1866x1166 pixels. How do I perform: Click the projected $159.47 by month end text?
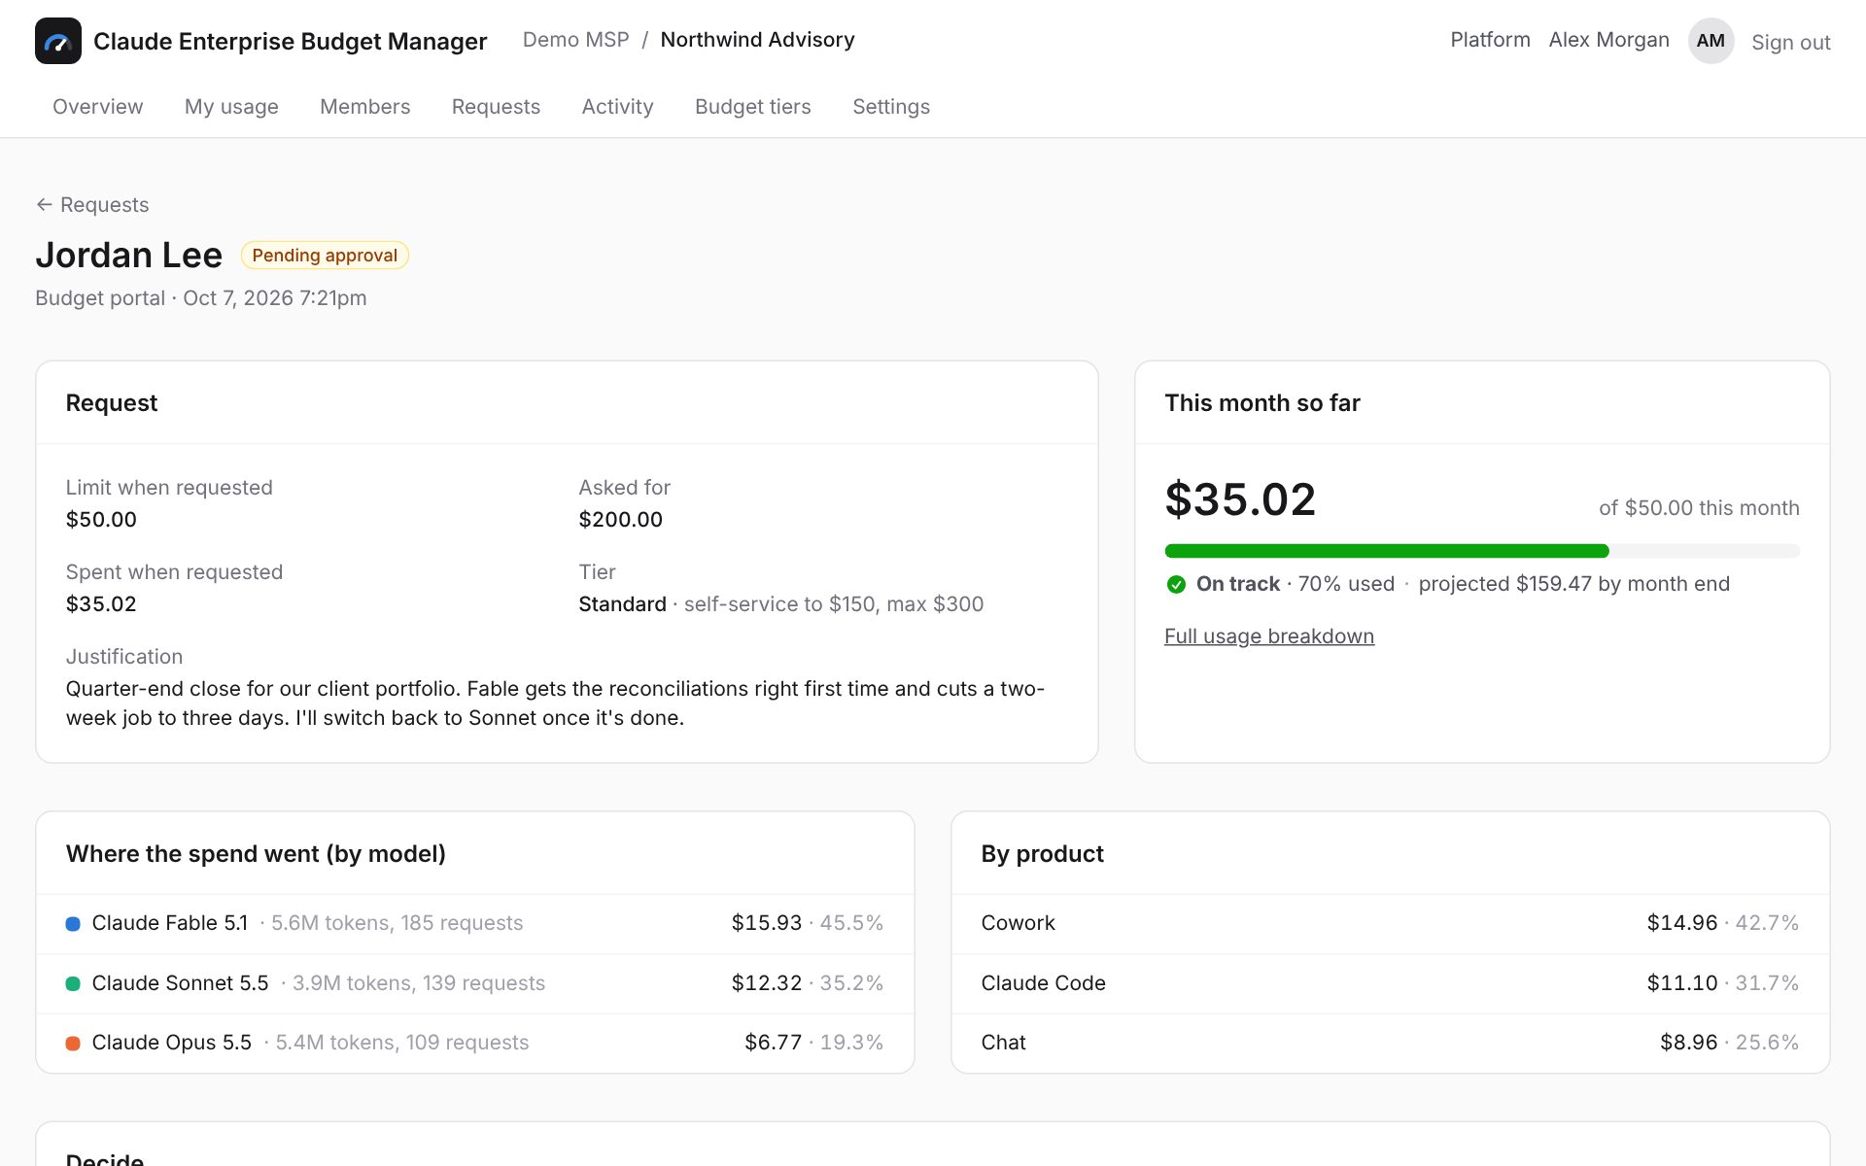[x=1573, y=584]
